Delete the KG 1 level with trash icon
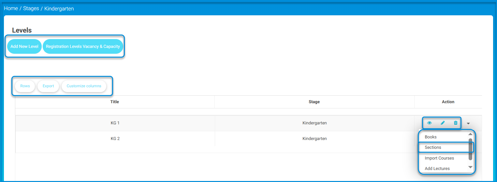 click(x=456, y=123)
